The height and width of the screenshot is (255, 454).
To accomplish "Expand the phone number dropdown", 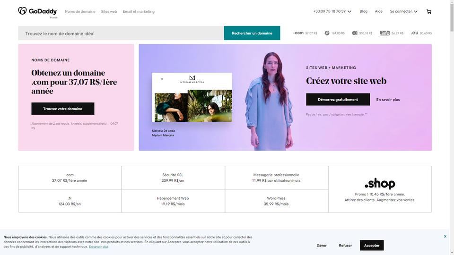I will (332, 11).
